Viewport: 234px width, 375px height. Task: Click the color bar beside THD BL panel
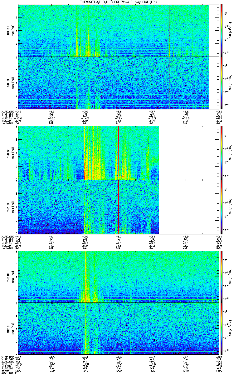(x=222, y=153)
